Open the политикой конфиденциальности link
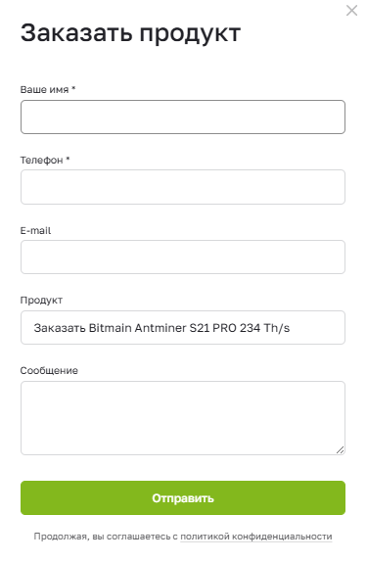The width and height of the screenshot is (367, 562). click(255, 537)
